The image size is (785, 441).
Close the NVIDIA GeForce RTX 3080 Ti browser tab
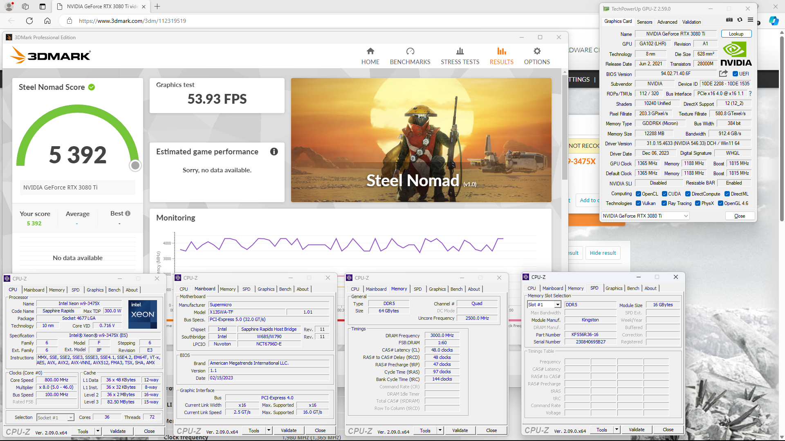(x=144, y=7)
